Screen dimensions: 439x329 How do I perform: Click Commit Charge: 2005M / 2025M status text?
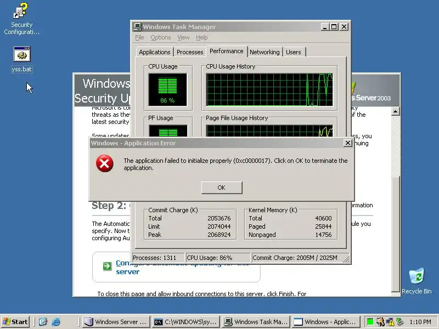[295, 258]
